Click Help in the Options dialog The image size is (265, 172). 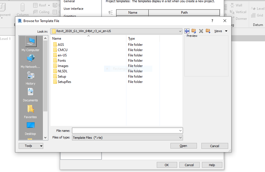pos(212,165)
